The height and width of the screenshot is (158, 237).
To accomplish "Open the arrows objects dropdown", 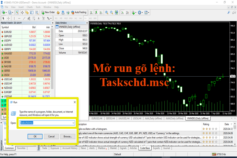I will [x=49, y=19].
